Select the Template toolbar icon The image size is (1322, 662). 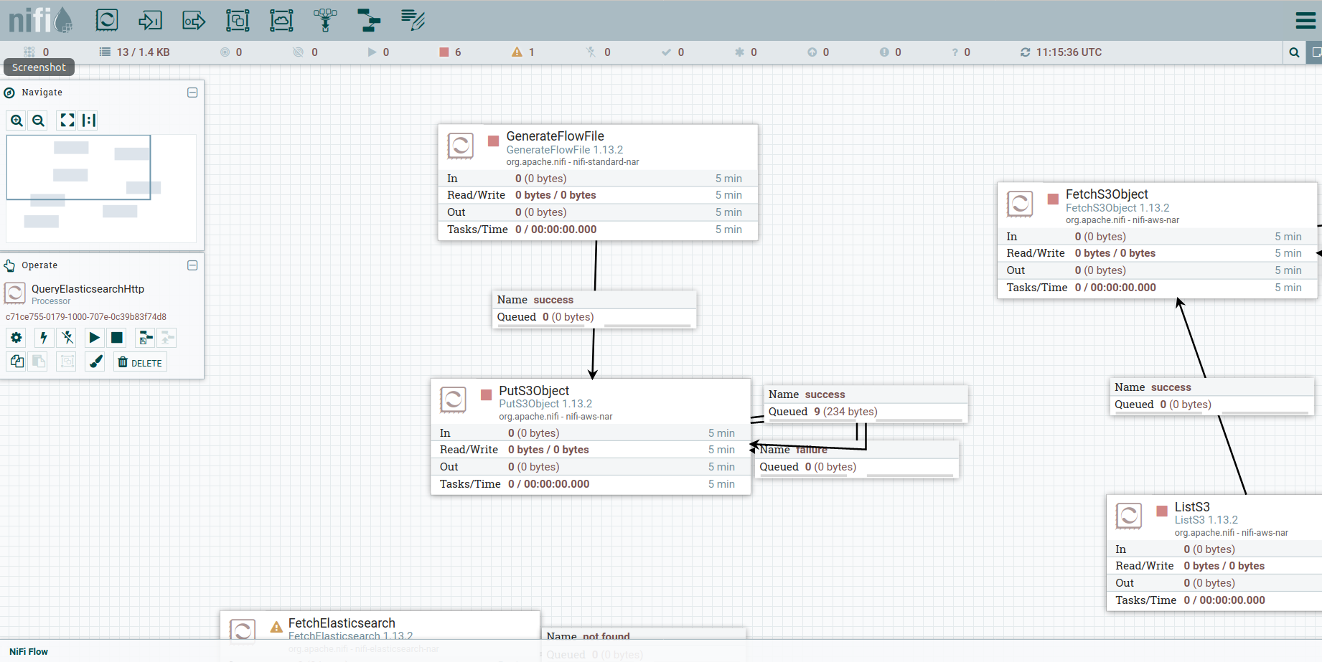point(369,20)
